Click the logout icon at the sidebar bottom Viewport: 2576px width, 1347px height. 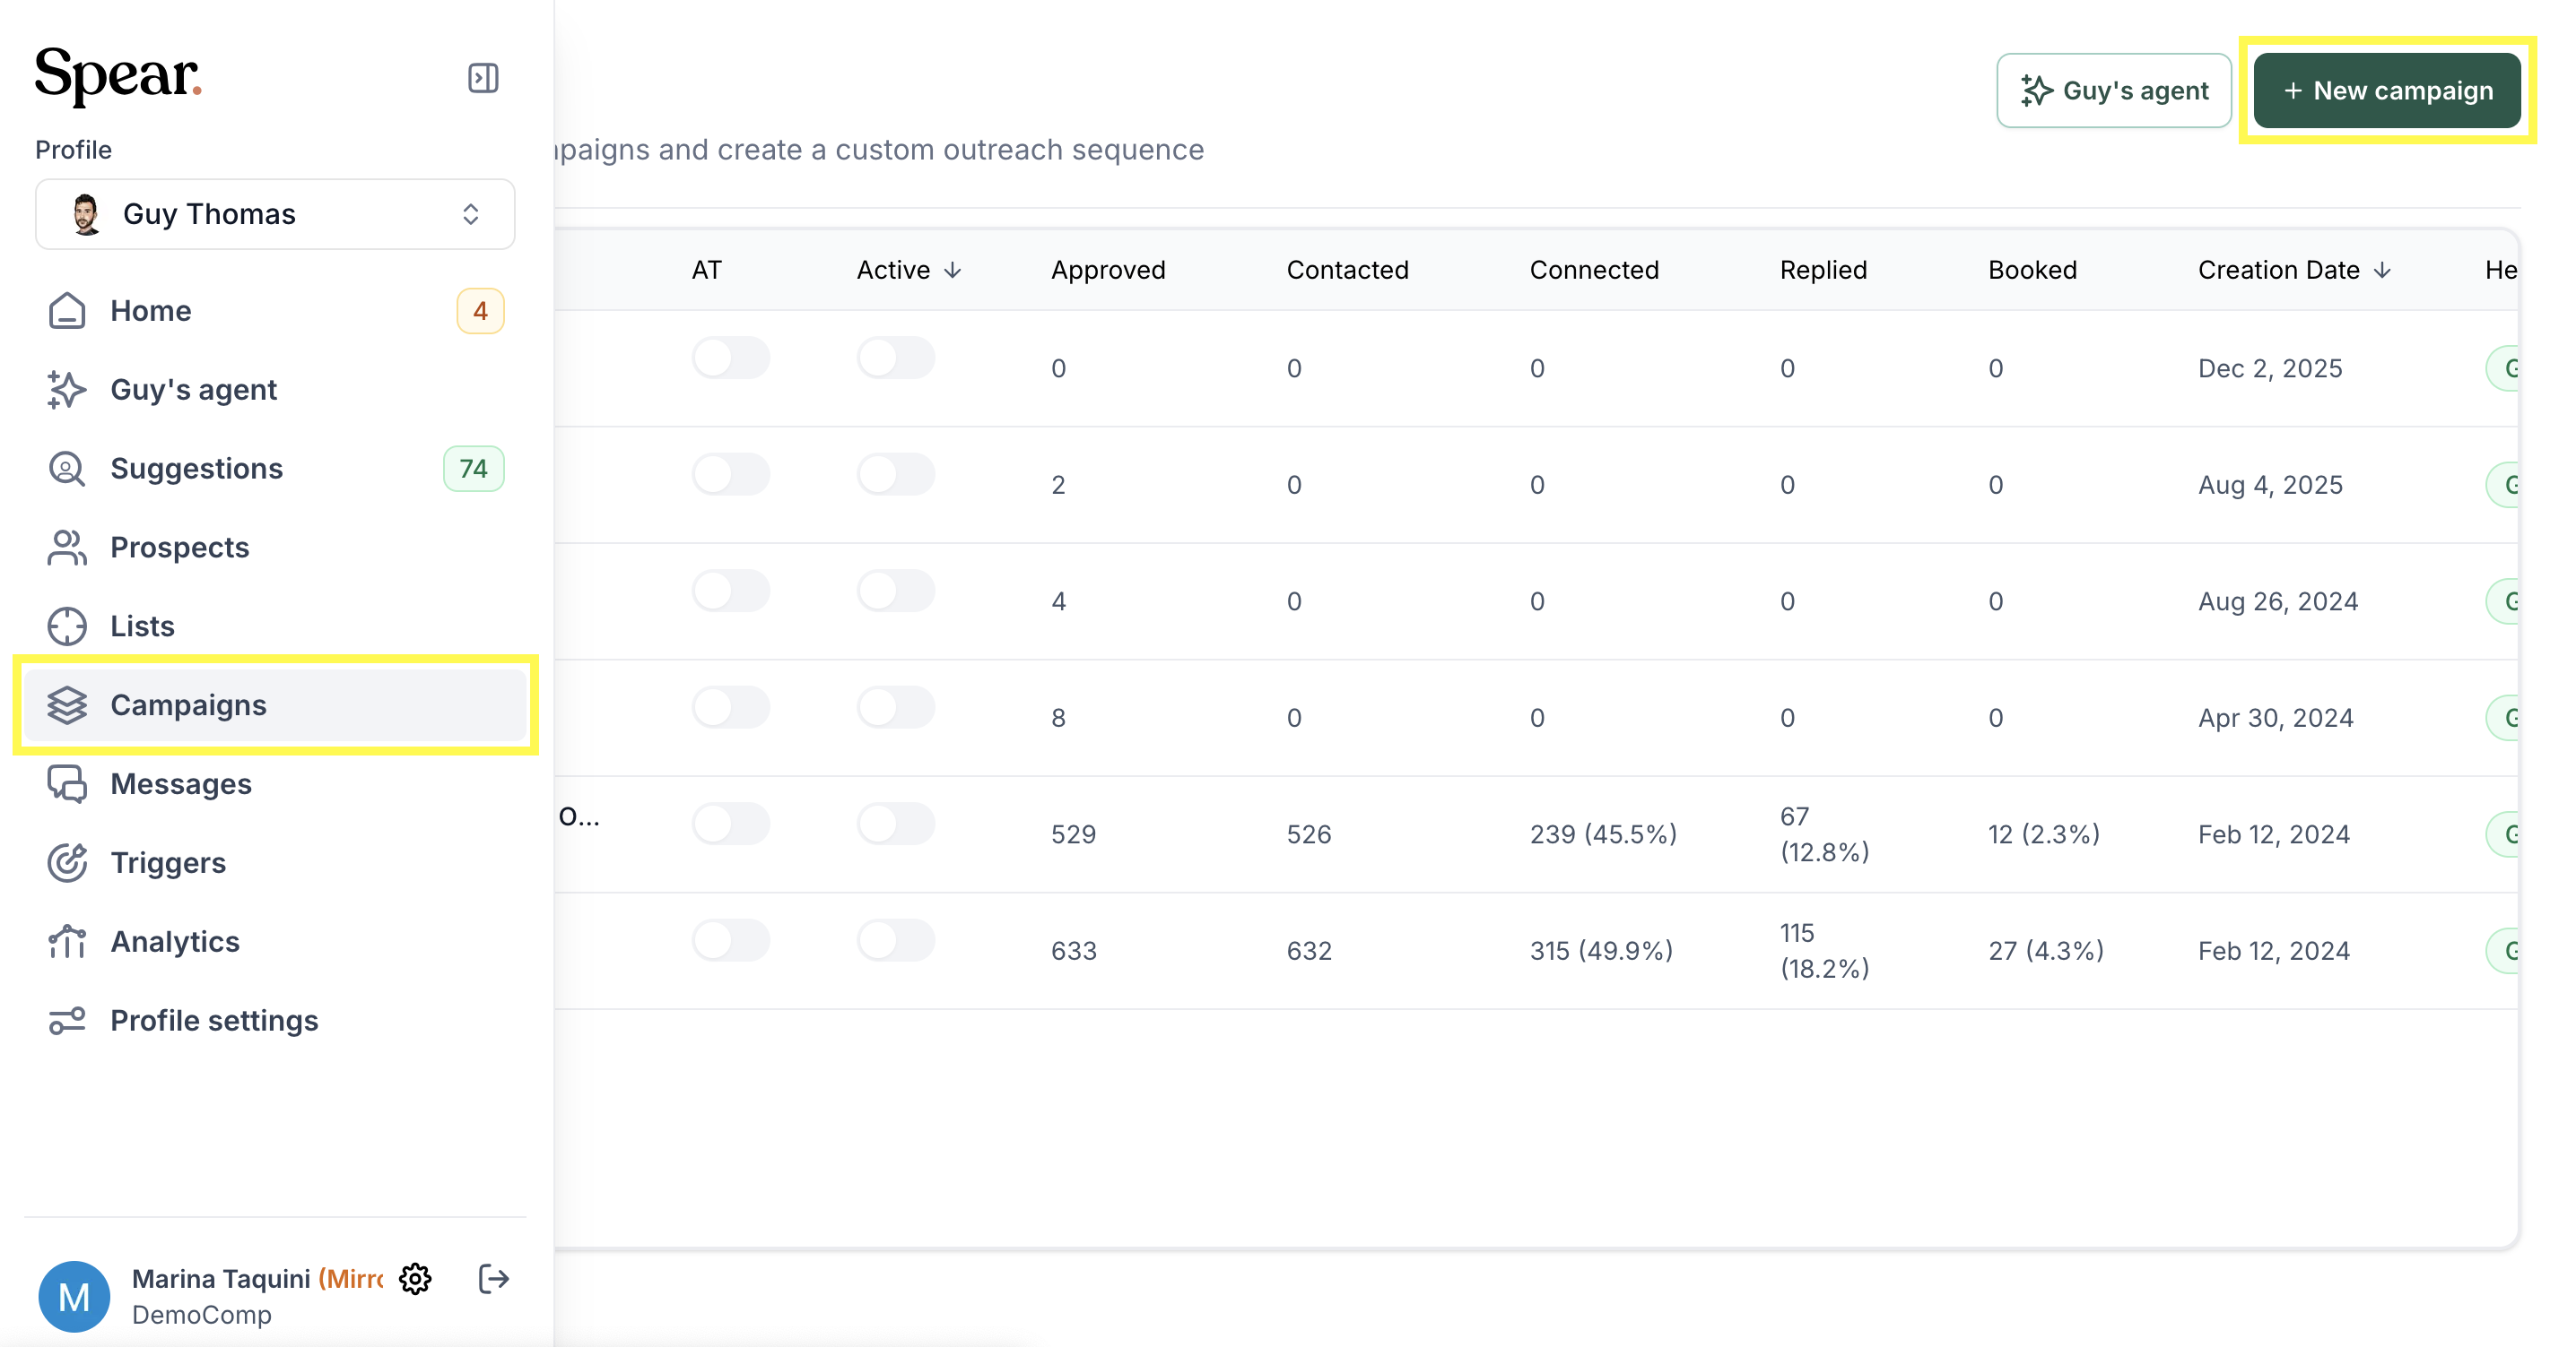[x=494, y=1278]
